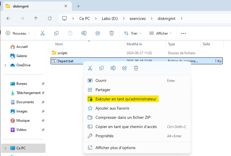The height and width of the screenshot is (156, 231).
Task: Click the Cut icon in context menu
Action: coord(90,68)
